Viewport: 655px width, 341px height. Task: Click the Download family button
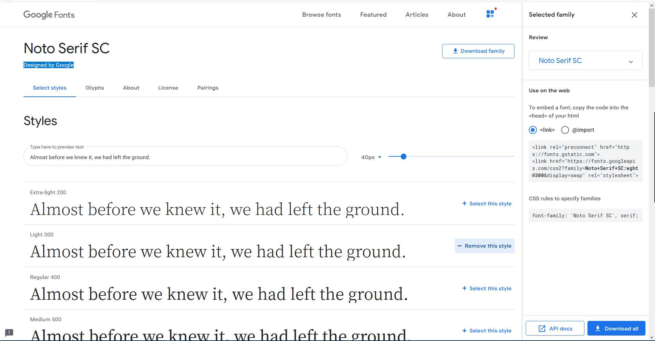coord(478,51)
